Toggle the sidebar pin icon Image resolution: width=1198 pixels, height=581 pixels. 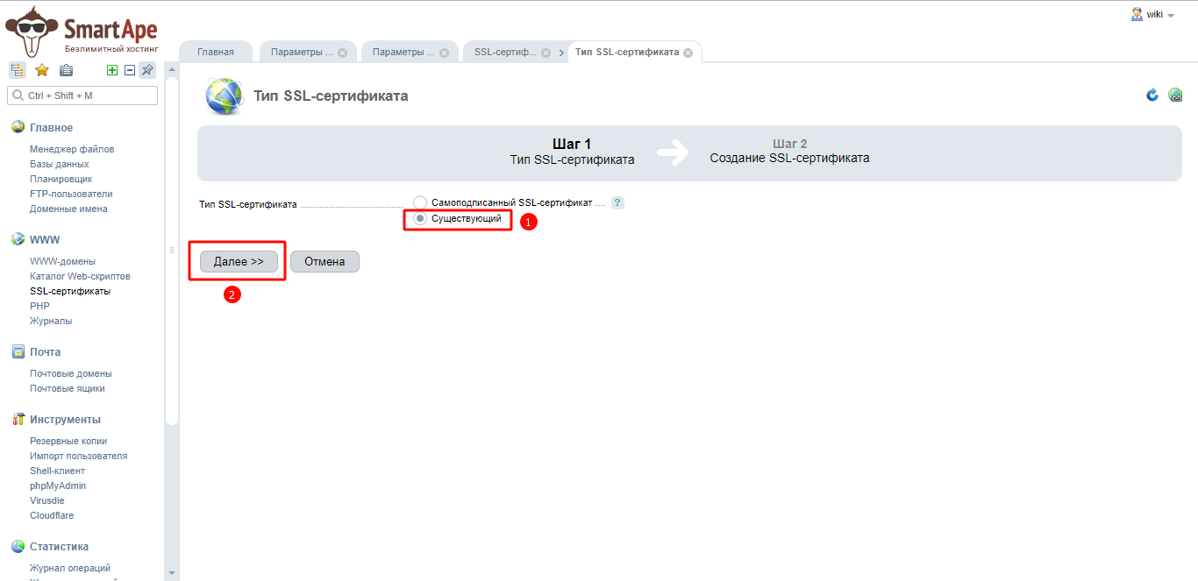click(x=147, y=71)
